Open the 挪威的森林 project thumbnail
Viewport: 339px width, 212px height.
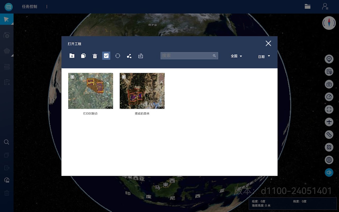click(x=142, y=91)
